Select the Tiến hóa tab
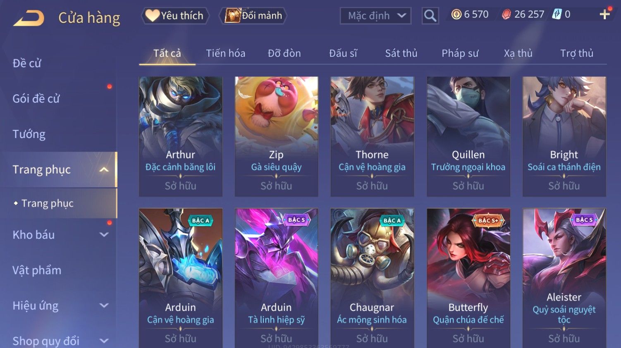This screenshot has height=348, width=621. click(225, 53)
